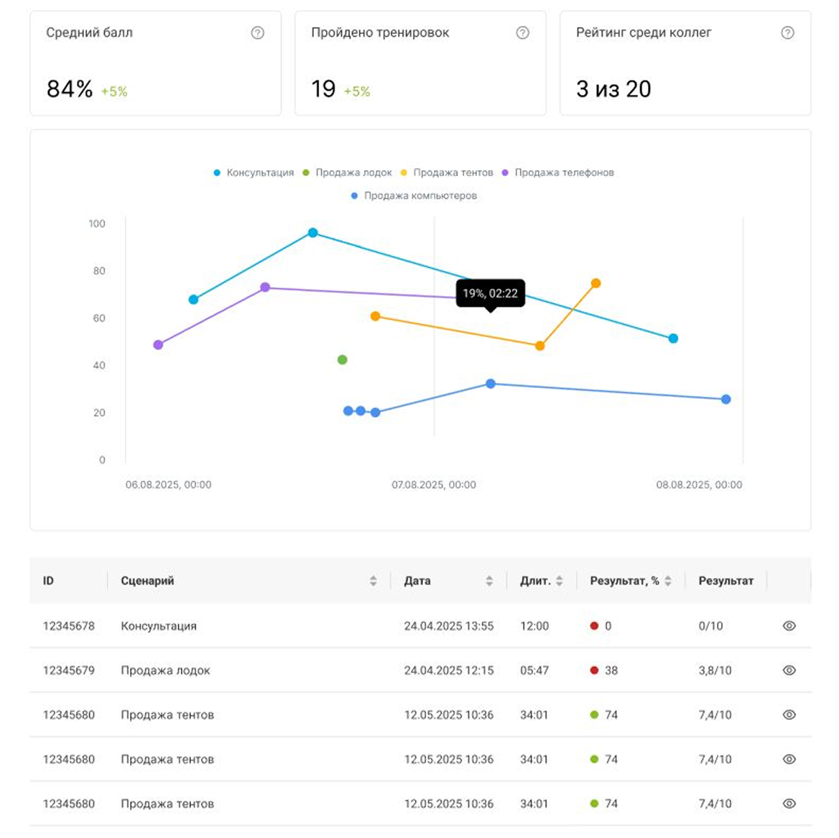Image resolution: width=839 pixels, height=838 pixels.
Task: Click Консультация scenario name in table
Action: point(158,626)
